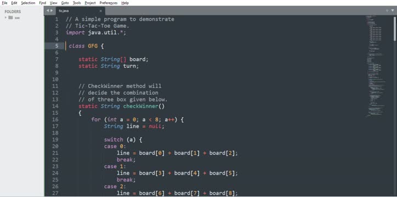Open the Tools menu
Screen dimensions: 397x197
(77, 3)
